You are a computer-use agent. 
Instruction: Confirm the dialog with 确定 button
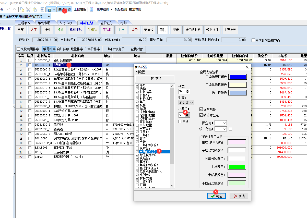216,196
